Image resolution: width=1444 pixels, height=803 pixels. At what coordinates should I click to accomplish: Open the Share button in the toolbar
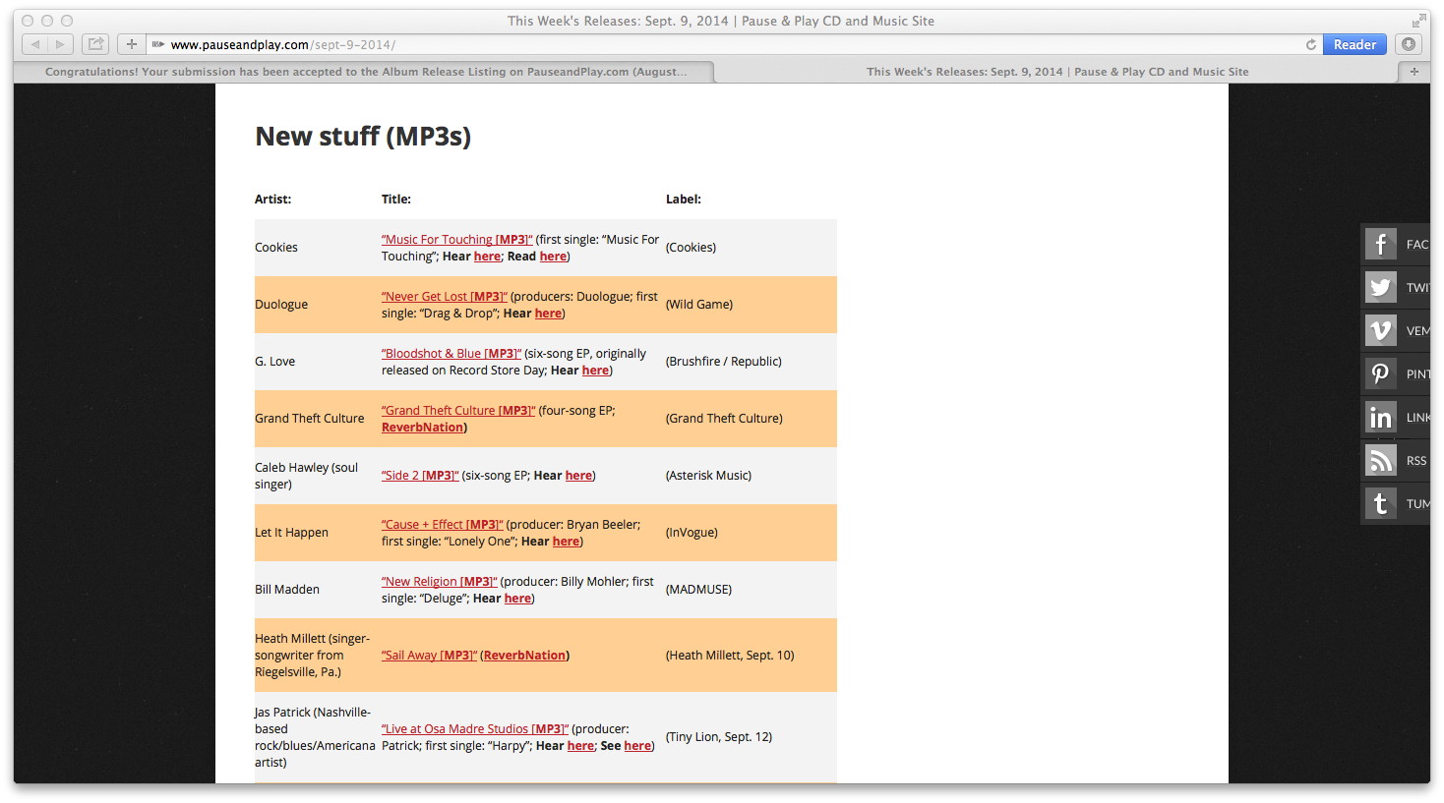click(95, 44)
